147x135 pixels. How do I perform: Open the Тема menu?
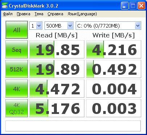point(39,14)
